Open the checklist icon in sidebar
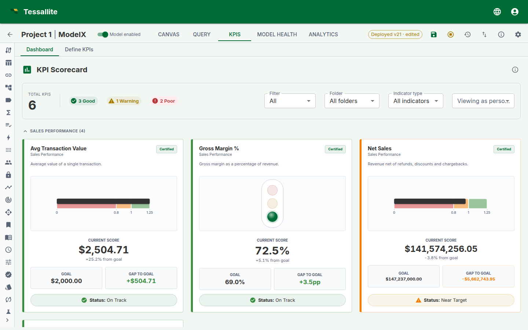Screen dimensions: 528x330 (8, 125)
